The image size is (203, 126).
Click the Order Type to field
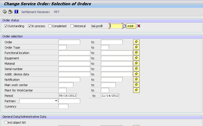click(x=105, y=47)
